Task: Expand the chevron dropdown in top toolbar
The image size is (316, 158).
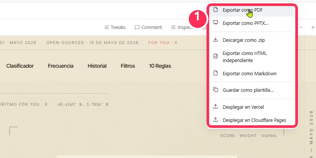Action: 301,27
